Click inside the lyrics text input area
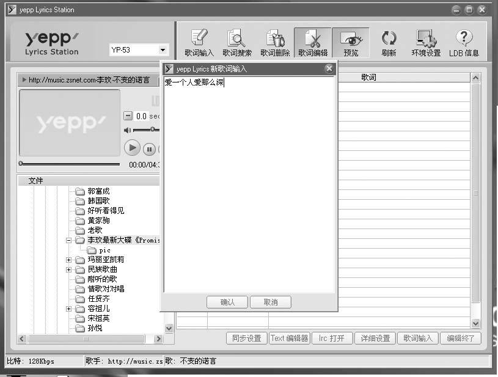 point(249,184)
